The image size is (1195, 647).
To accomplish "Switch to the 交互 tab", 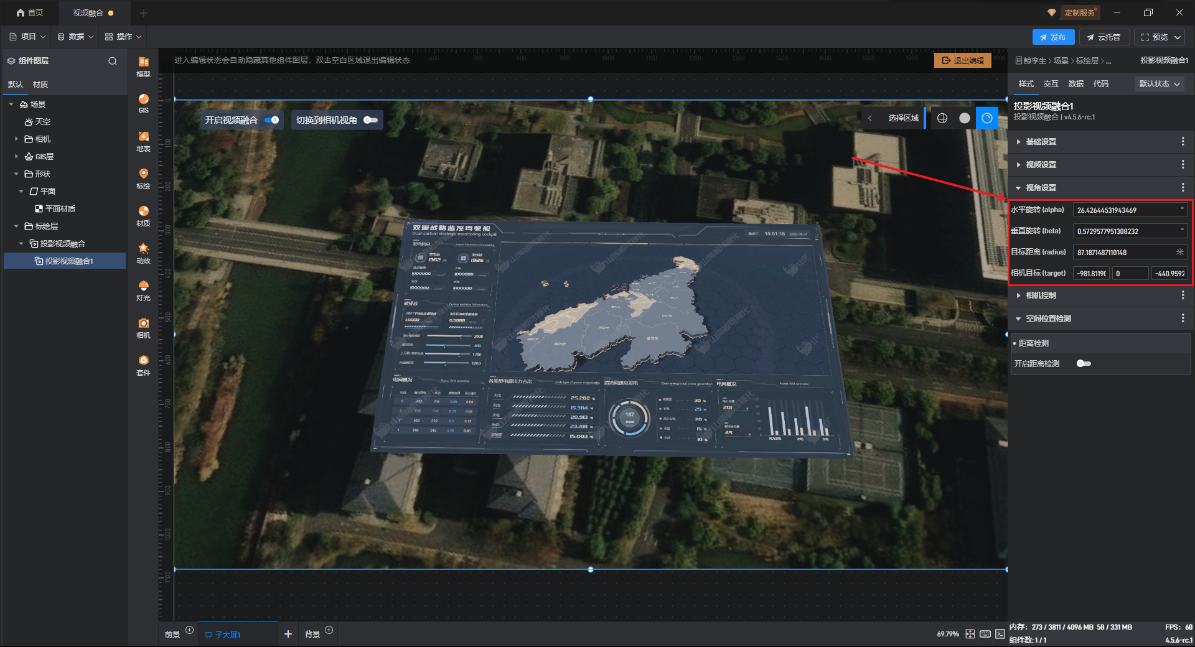I will click(1051, 84).
